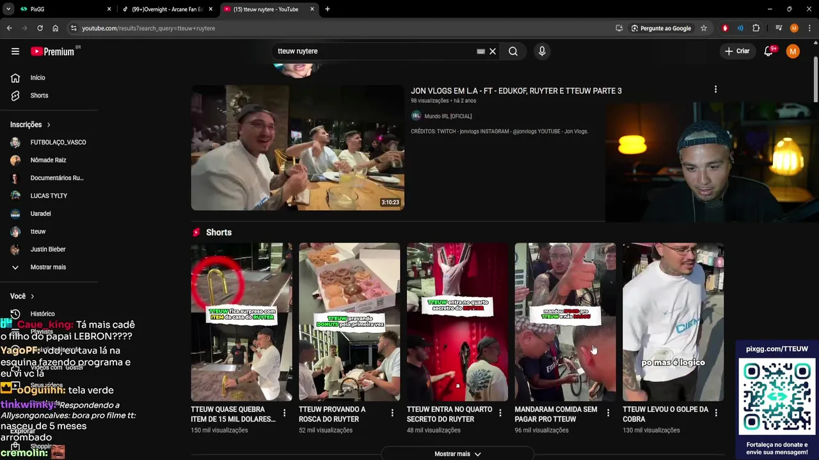Close the Overnight Arcane tab

click(211, 9)
